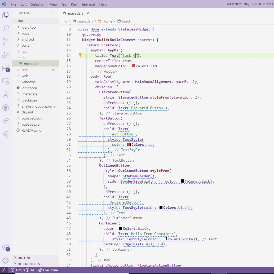Image resolution: width=274 pixels, height=274 pixels.
Task: Open the Selection menu
Action: (x=38, y=4)
